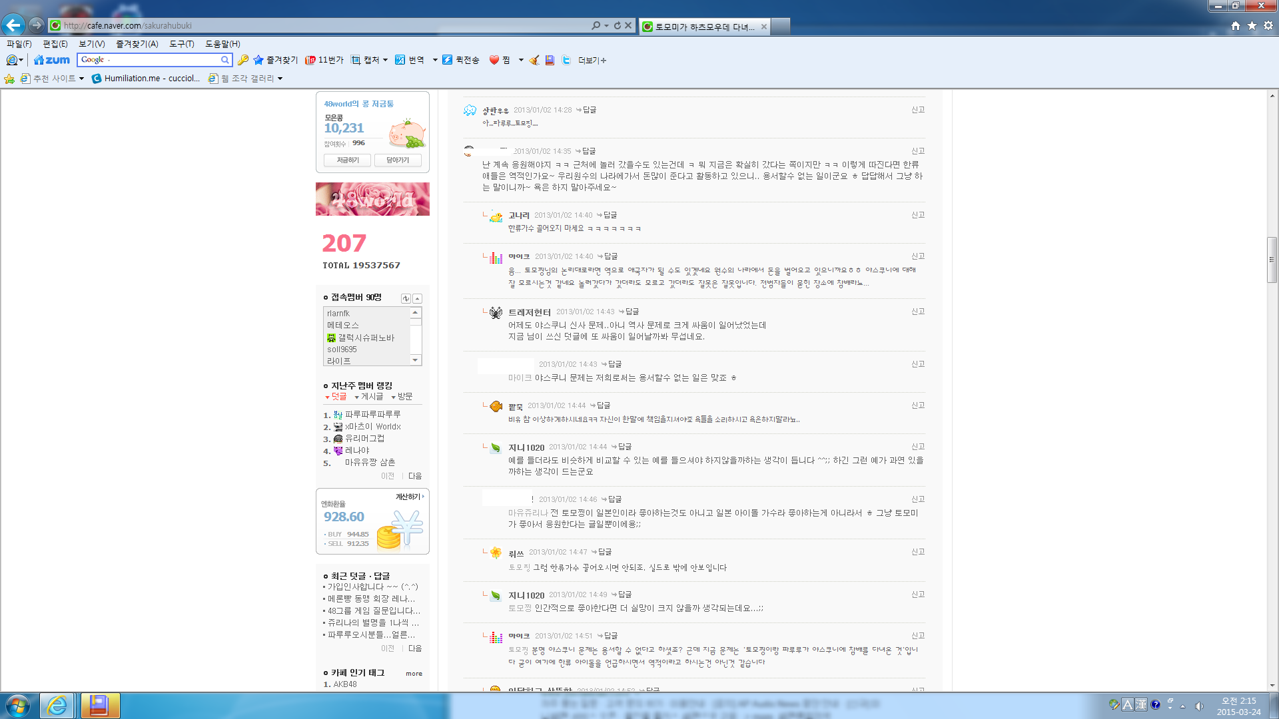
Task: Expand the 번역 toolbar dropdown arrow
Action: pyautogui.click(x=435, y=60)
